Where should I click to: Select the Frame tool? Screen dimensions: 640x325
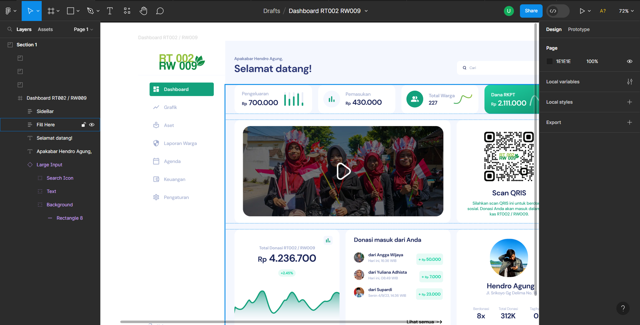[51, 11]
